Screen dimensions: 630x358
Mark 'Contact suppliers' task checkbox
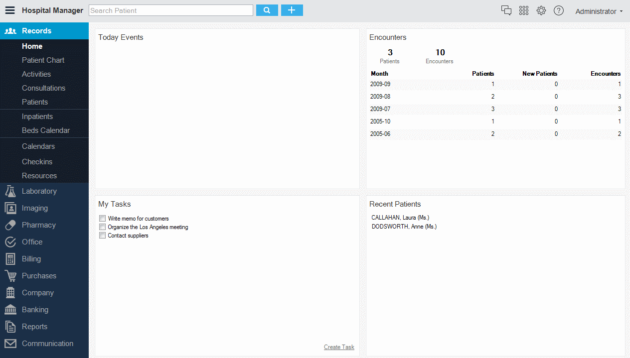103,236
